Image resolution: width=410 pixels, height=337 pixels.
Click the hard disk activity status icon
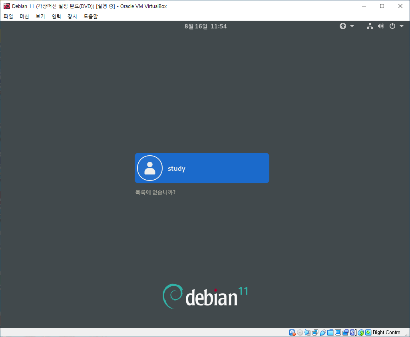point(293,332)
